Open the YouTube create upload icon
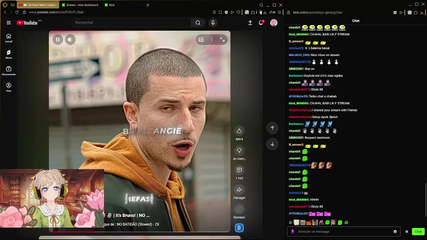This screenshot has width=427, height=240. [x=250, y=23]
